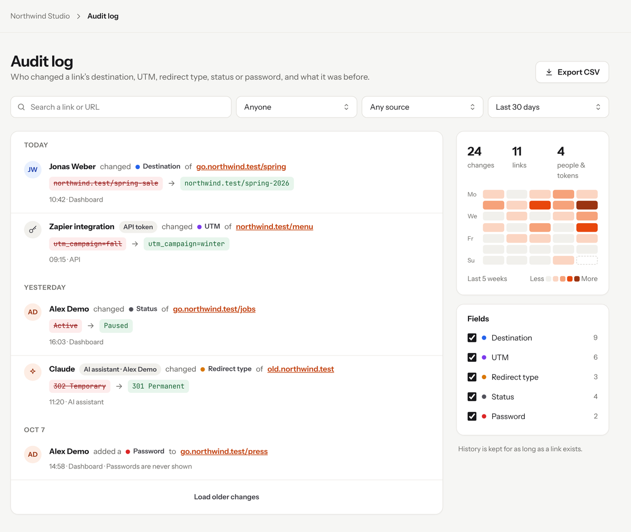Viewport: 631px width, 532px height.
Task: Click the 11 links stat
Action: point(519,158)
